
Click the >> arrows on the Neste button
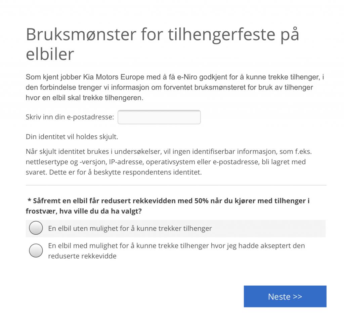click(x=298, y=296)
